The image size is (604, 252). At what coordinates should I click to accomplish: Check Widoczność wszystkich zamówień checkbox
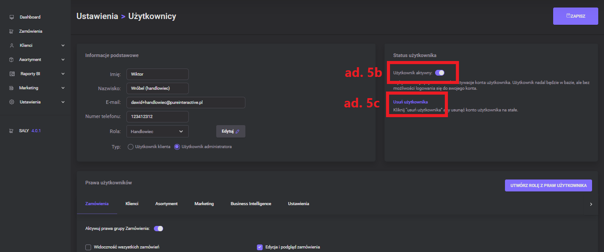pos(88,247)
